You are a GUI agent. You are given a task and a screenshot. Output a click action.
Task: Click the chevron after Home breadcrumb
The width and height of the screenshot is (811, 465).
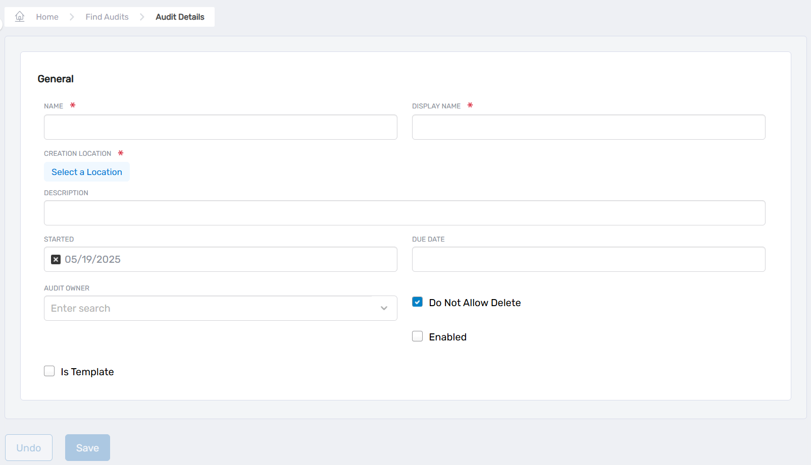72,17
